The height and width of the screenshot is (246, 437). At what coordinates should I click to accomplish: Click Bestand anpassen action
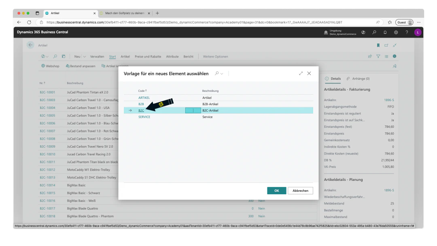81,66
